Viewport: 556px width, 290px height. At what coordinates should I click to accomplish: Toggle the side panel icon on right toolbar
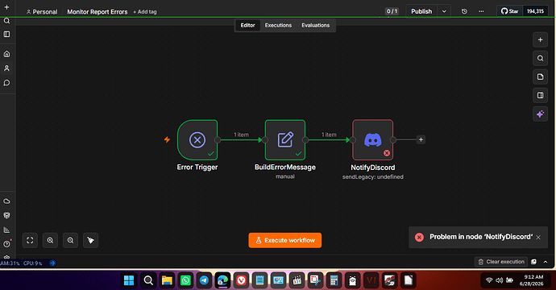[x=540, y=95]
